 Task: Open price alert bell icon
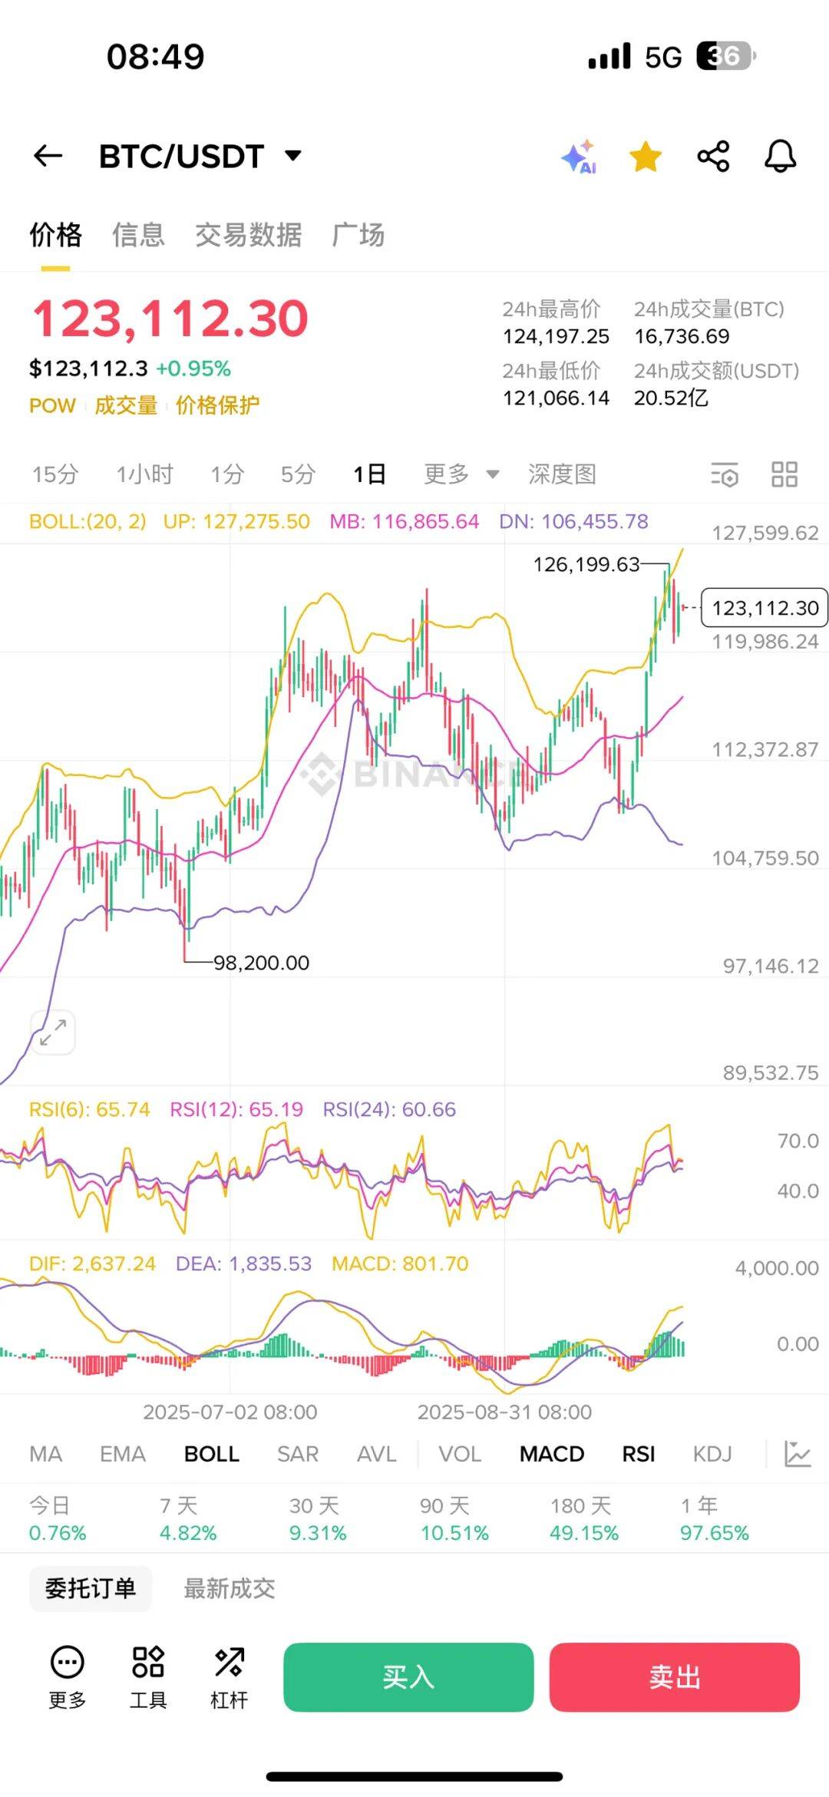pyautogui.click(x=780, y=157)
